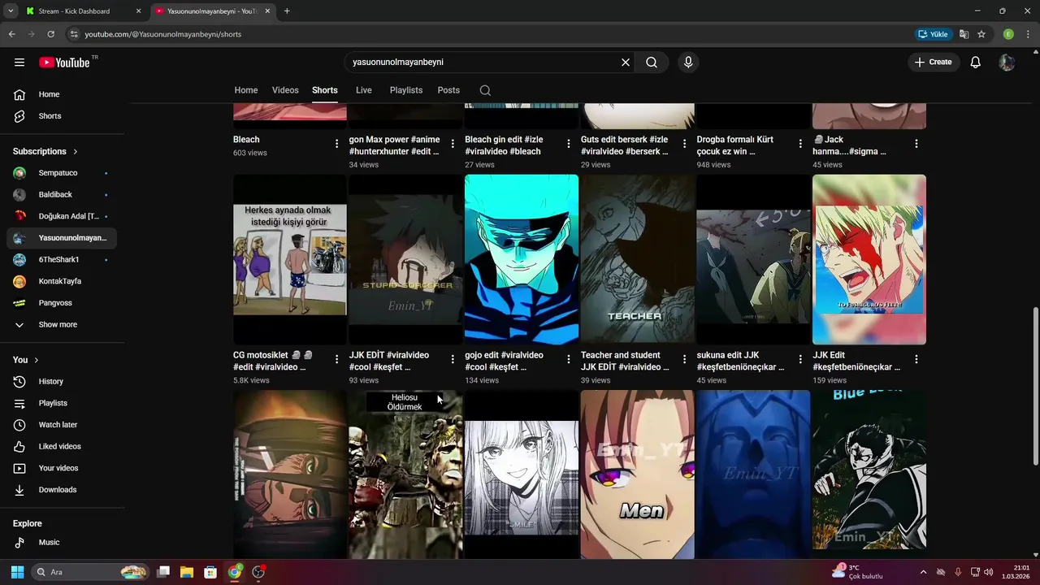Open Doğukan Adal subscription channel
Screen dimensions: 1040x585
62,216
